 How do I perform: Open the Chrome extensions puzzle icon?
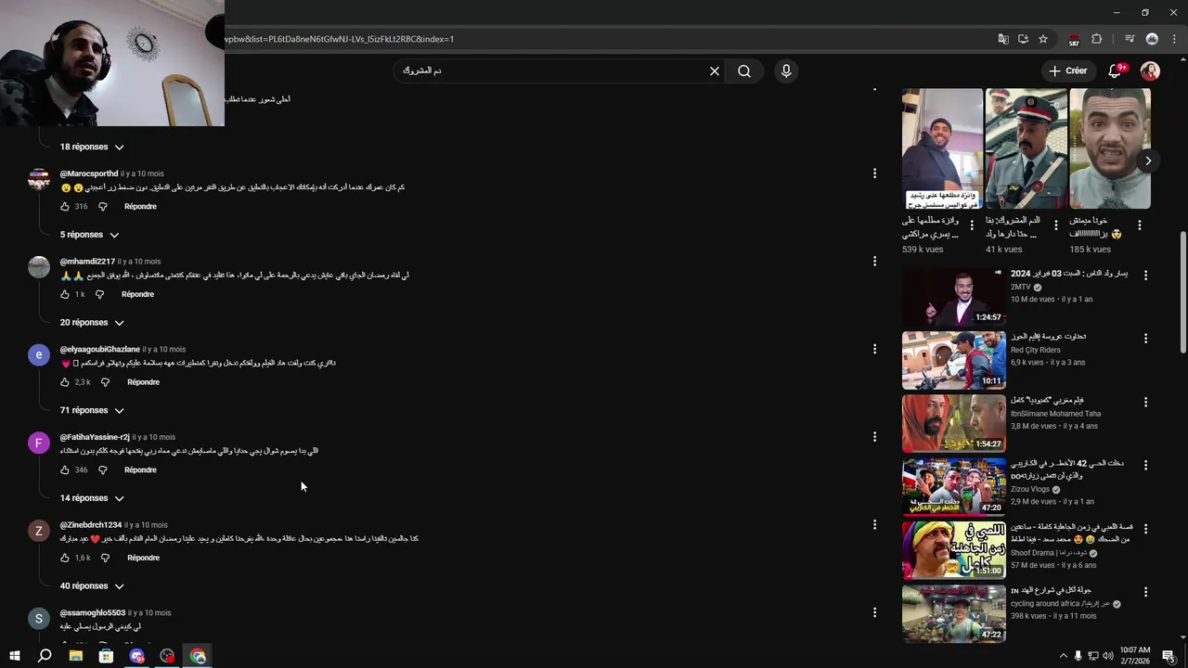[1096, 39]
